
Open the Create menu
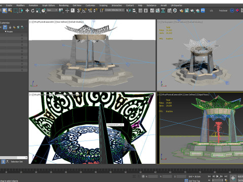pos(9,6)
